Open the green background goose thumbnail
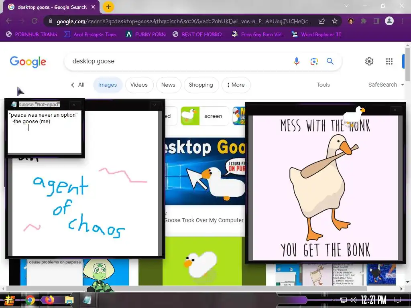The height and width of the screenshot is (308, 411). coord(202,261)
